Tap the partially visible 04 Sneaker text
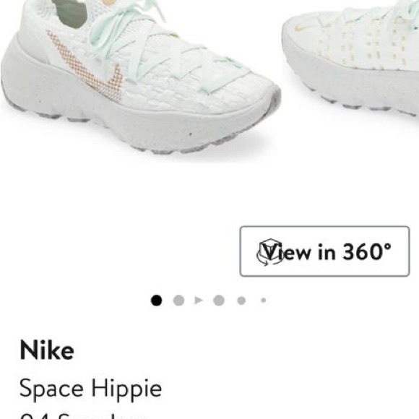 [83, 416]
